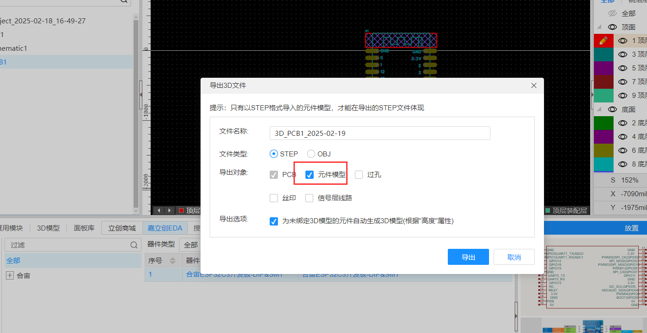The image size is (647, 333).
Task: Click the 导出 button to export the 3D file
Action: (x=468, y=257)
